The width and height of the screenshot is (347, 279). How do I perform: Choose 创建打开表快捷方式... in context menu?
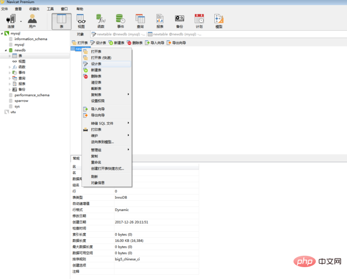coord(107,169)
